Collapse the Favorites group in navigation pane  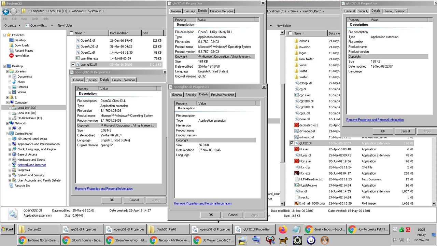click(x=4, y=35)
